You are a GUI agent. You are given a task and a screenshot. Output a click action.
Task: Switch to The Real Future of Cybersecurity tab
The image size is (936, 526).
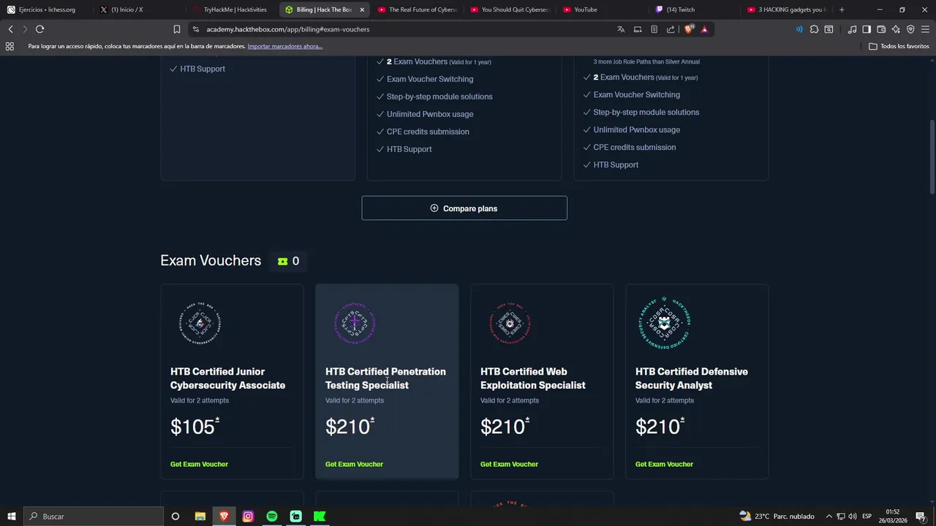415,9
